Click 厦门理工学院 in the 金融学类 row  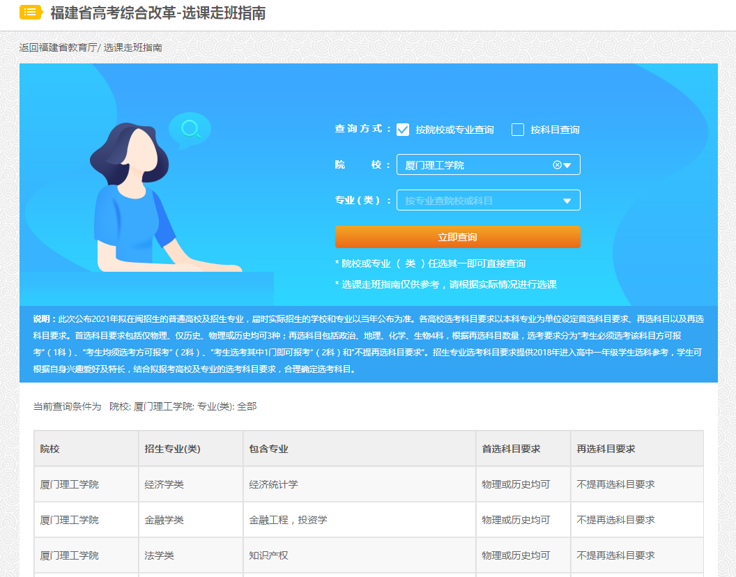coord(70,520)
